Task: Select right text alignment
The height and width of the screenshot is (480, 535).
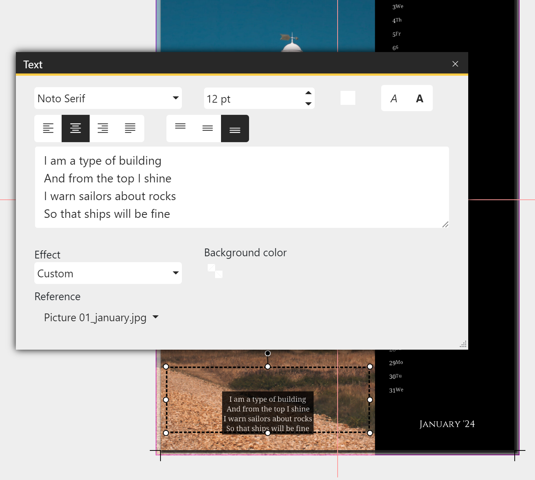Action: [103, 128]
